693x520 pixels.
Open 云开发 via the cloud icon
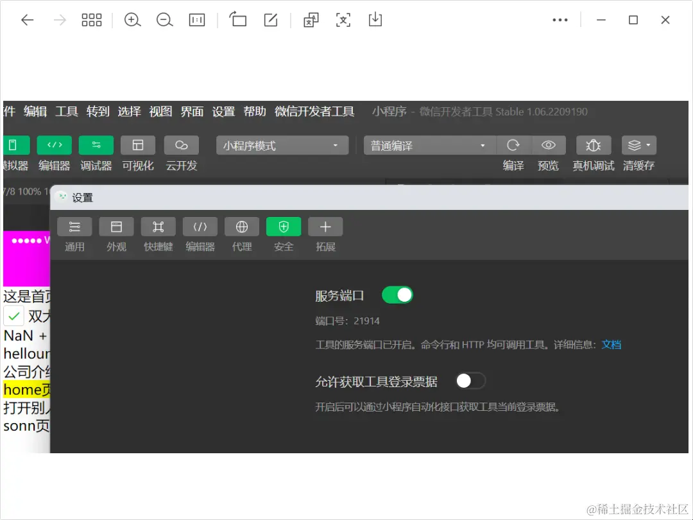coord(180,145)
